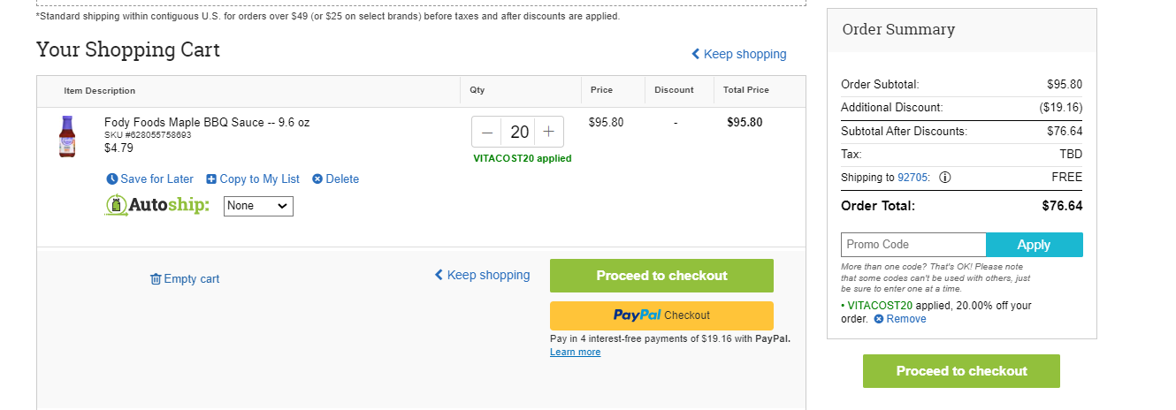The height and width of the screenshot is (410, 1176).
Task: Open PayPal Learn more link
Action: click(575, 352)
